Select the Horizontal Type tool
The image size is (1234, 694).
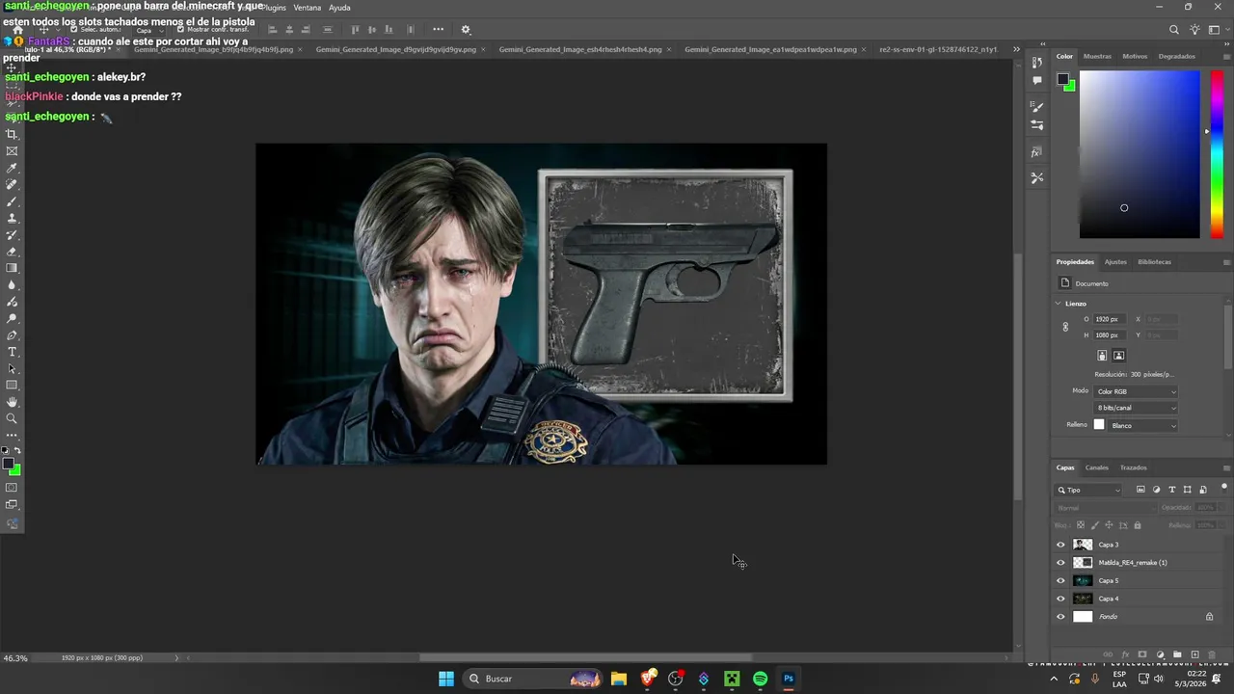12,352
